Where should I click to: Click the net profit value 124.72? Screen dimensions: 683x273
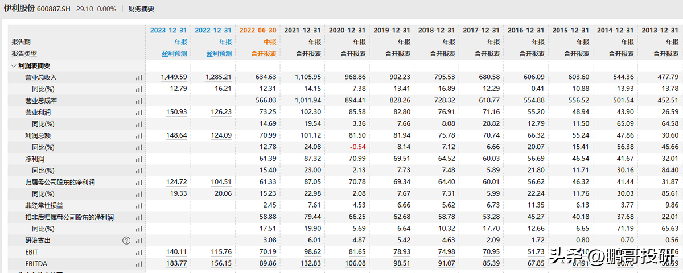tap(176, 183)
